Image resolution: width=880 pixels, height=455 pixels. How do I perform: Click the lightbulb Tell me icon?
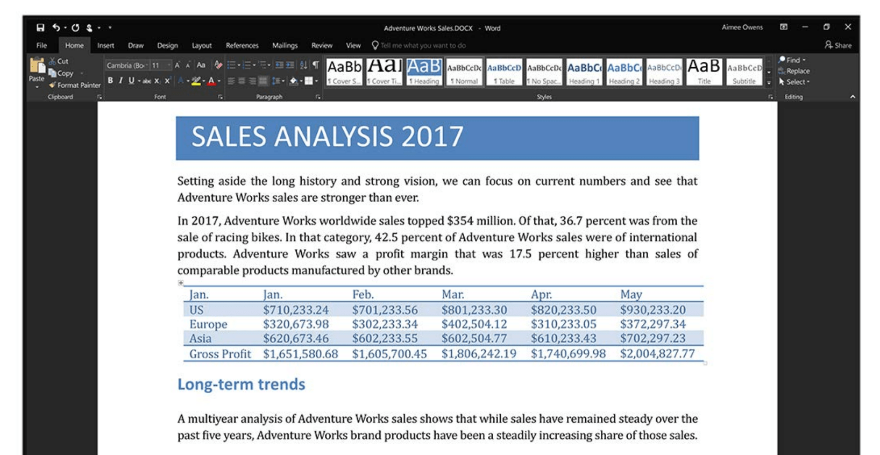coord(375,45)
